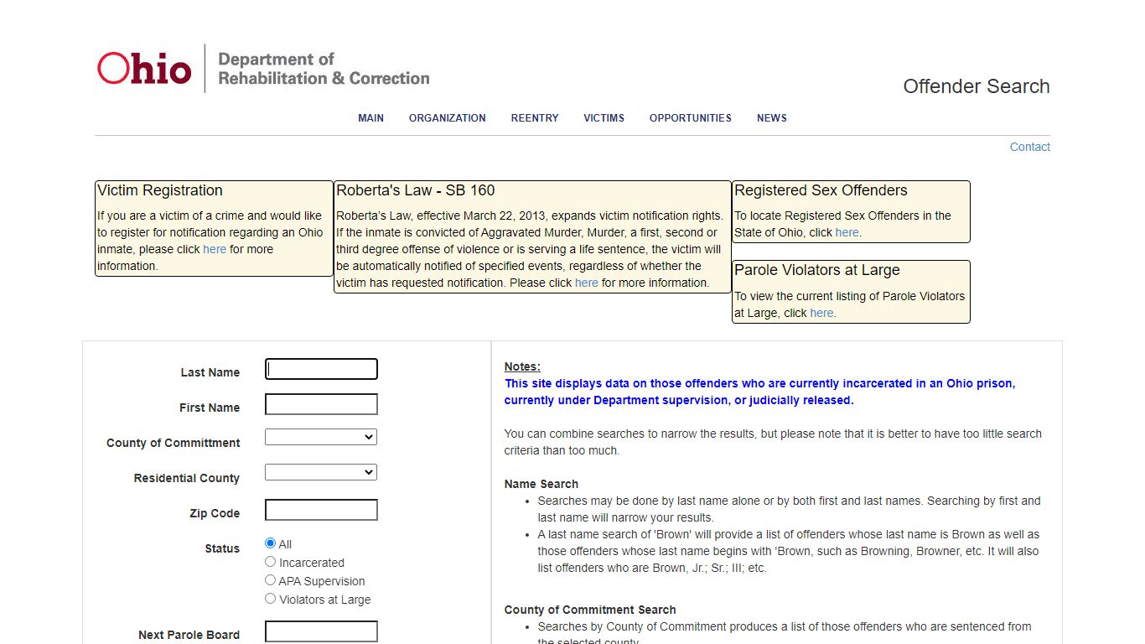The width and height of the screenshot is (1145, 644).
Task: Click the Name Search heading
Action: 541,484
